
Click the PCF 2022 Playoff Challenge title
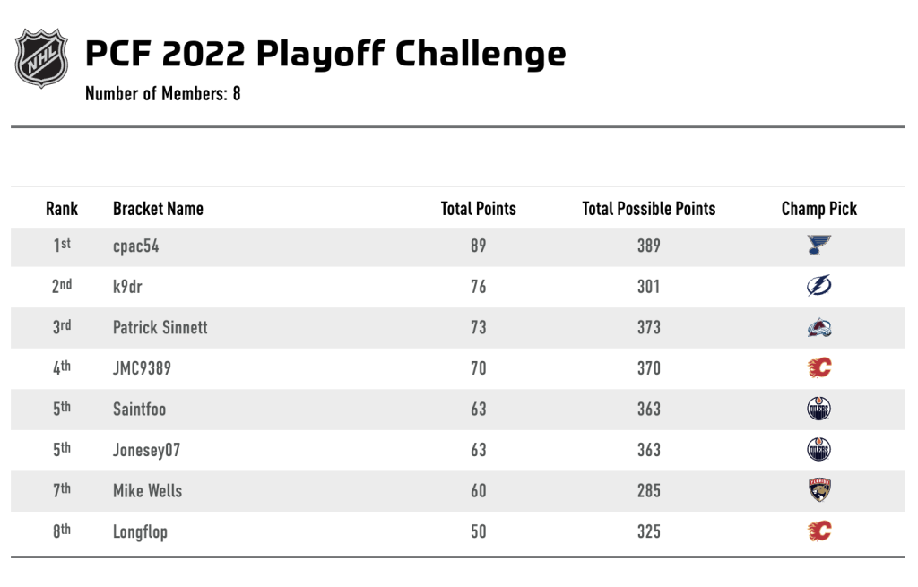(x=325, y=54)
